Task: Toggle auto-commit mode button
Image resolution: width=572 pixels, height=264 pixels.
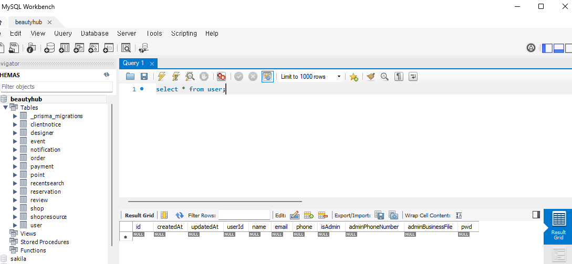Action: pyautogui.click(x=267, y=77)
